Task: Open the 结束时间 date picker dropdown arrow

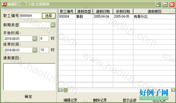Action: click(35, 50)
